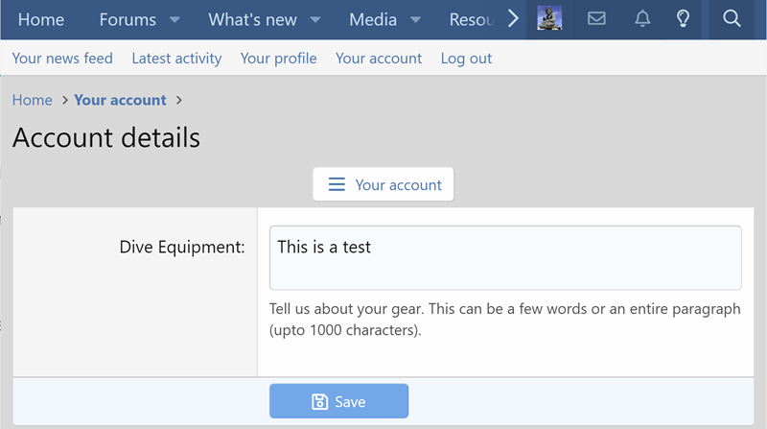Open the Resources navigation tab
Screen dimensions: 767x429
click(x=473, y=19)
